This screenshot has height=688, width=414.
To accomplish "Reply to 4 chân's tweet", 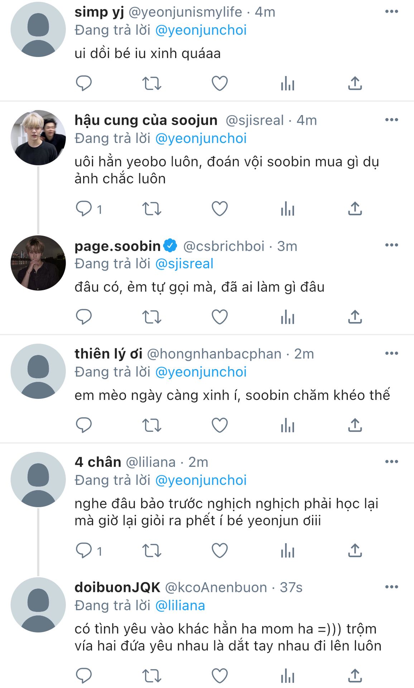I will coord(84,550).
